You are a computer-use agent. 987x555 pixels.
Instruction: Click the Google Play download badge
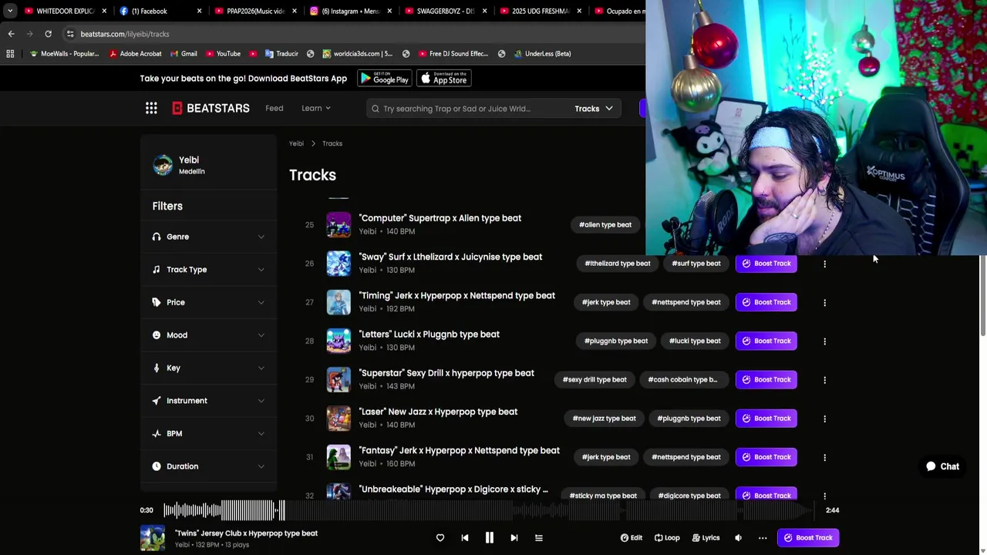pyautogui.click(x=385, y=79)
